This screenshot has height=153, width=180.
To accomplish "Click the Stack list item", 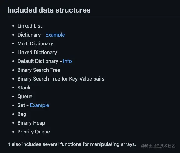I will point(24,88).
